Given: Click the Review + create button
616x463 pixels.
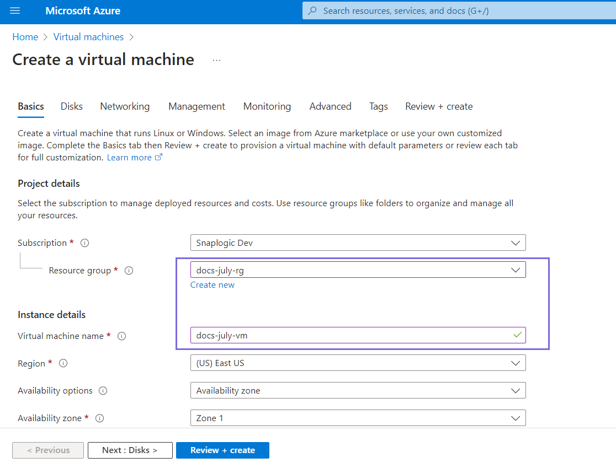Looking at the screenshot, I should pyautogui.click(x=222, y=450).
